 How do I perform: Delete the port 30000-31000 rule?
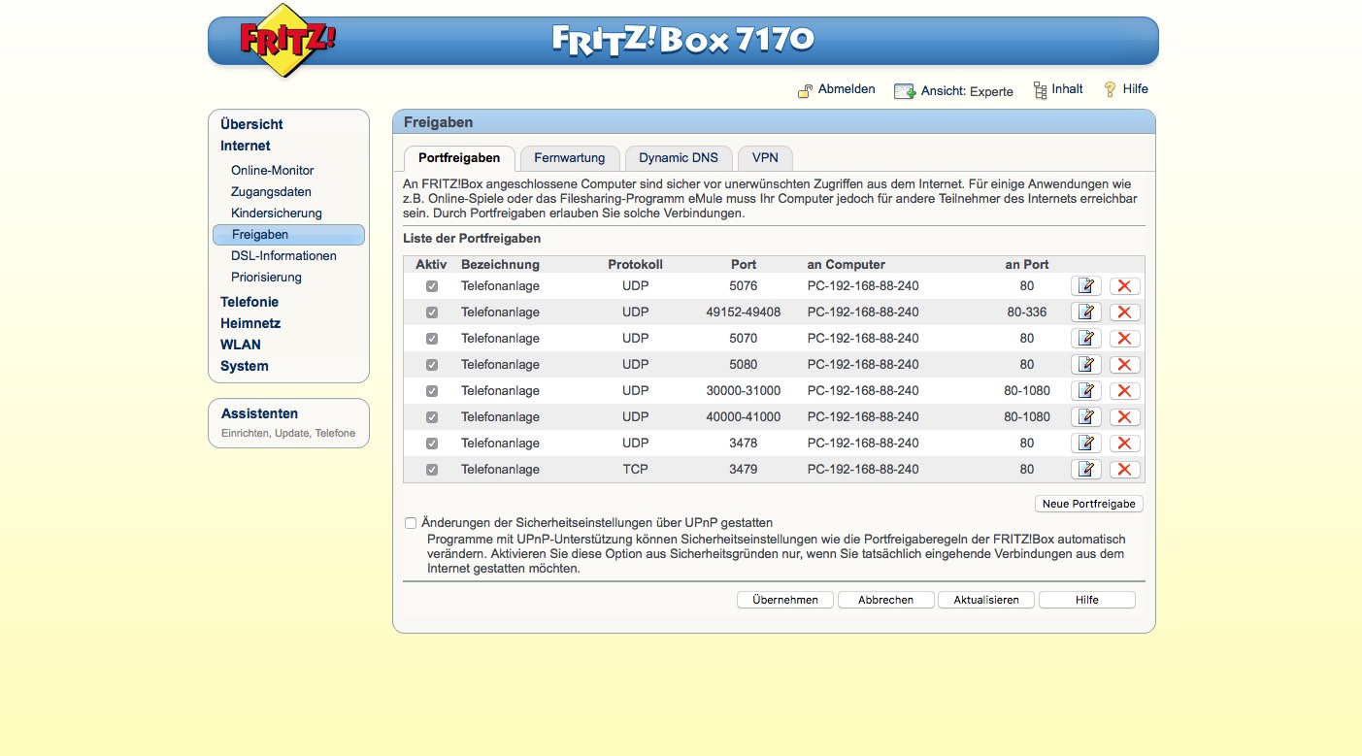coord(1124,391)
